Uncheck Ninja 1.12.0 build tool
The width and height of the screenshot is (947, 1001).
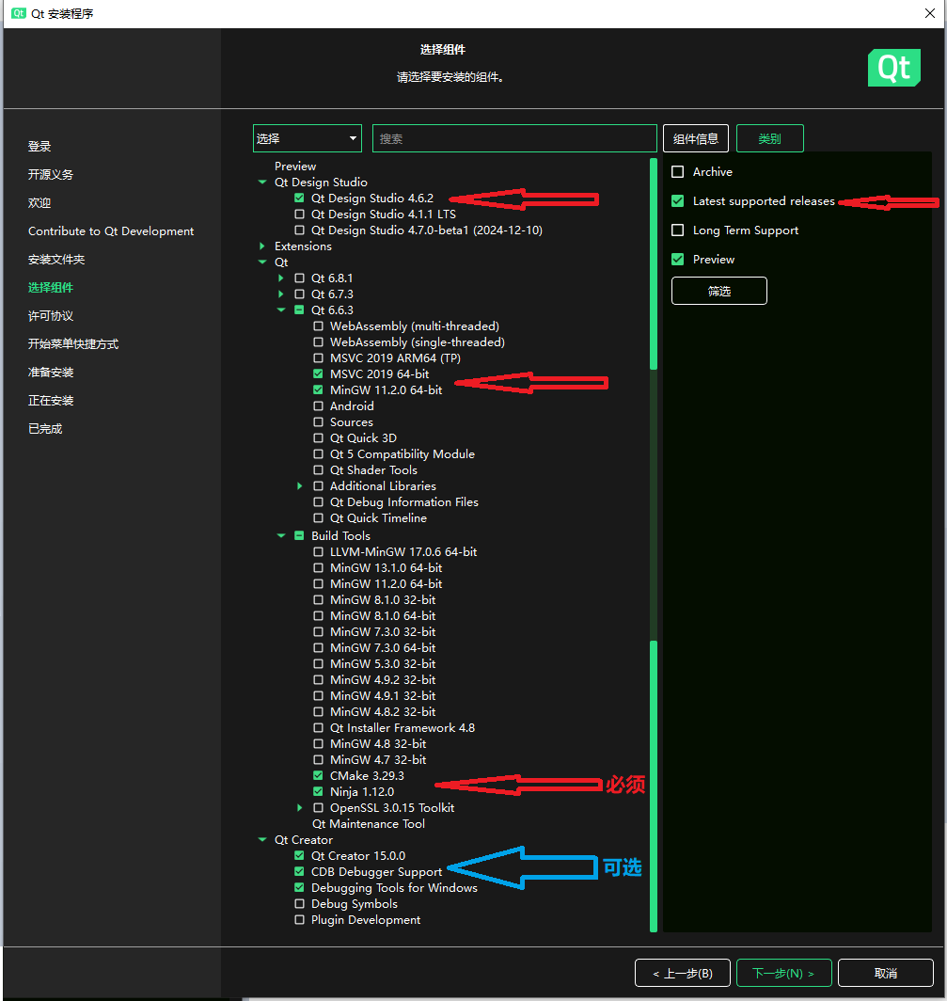pos(318,791)
